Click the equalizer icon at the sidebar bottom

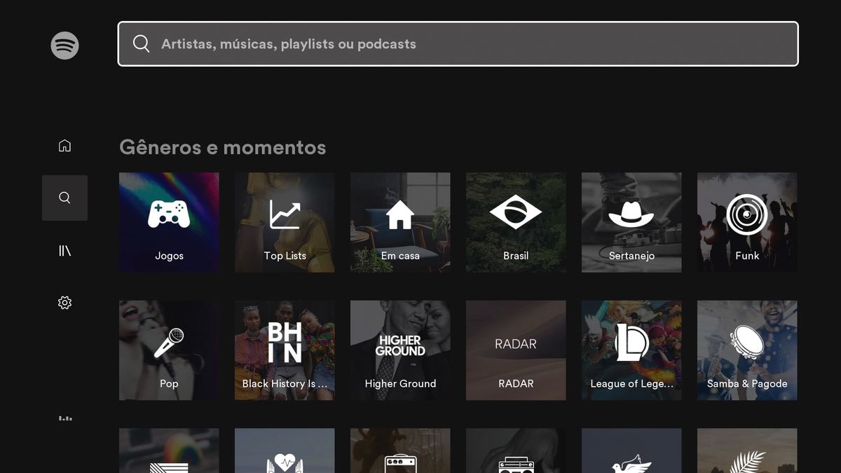(64, 418)
